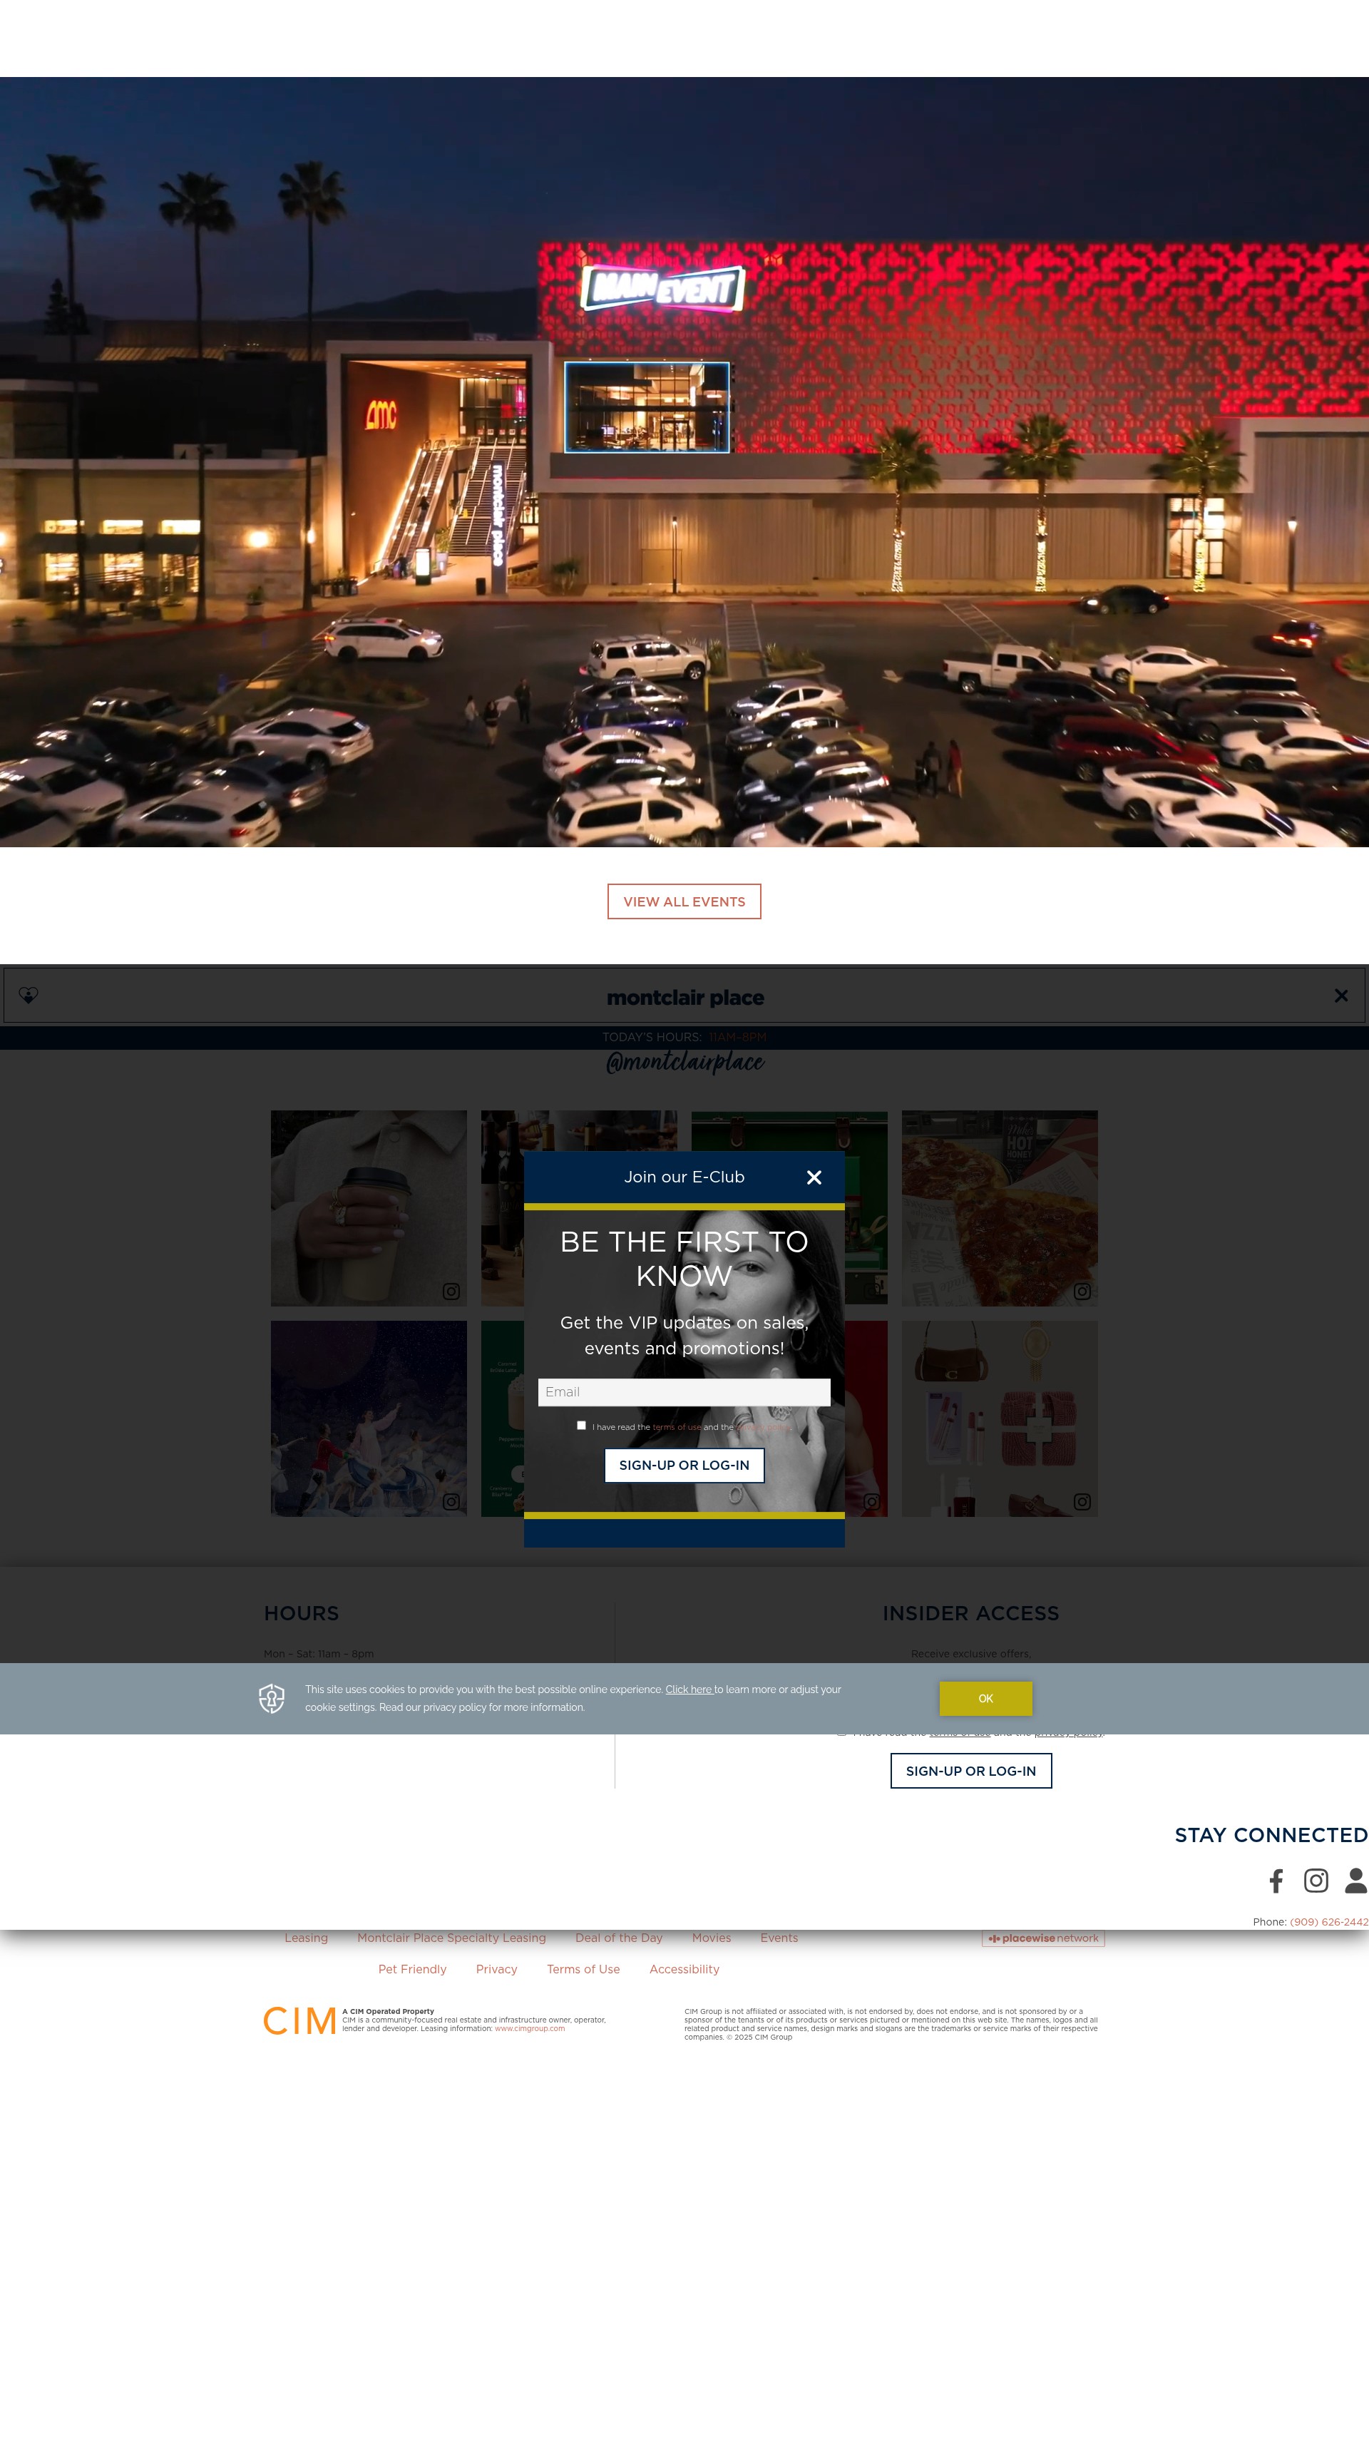1369x2449 pixels.
Task: Close the montclair place header bar
Action: point(1340,996)
